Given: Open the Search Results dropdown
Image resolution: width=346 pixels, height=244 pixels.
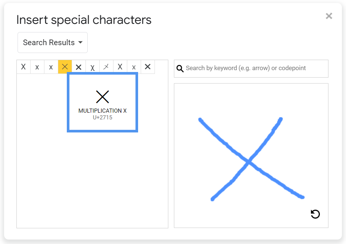Looking at the screenshot, I should pos(53,43).
